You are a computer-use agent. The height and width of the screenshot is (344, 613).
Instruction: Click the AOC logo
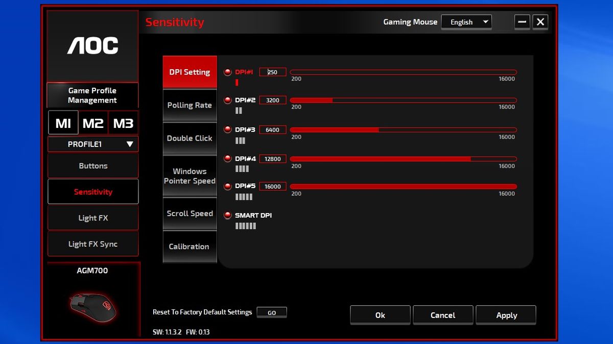click(92, 46)
